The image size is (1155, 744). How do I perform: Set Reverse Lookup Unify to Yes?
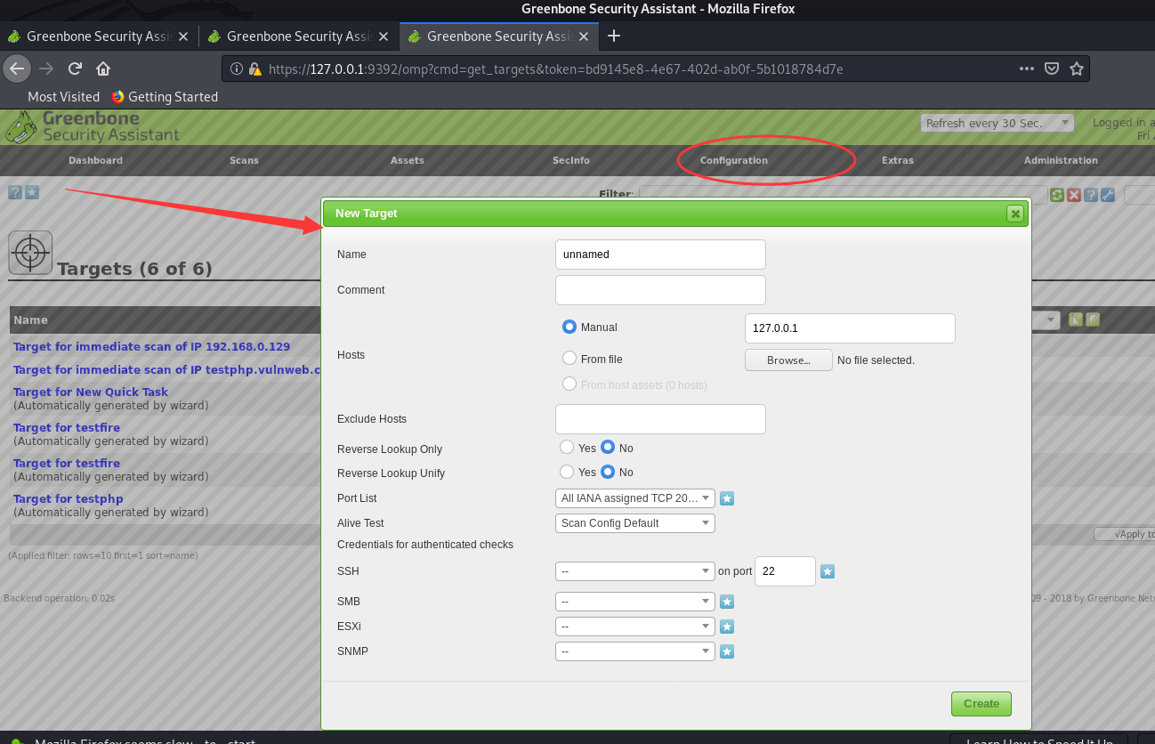point(567,472)
